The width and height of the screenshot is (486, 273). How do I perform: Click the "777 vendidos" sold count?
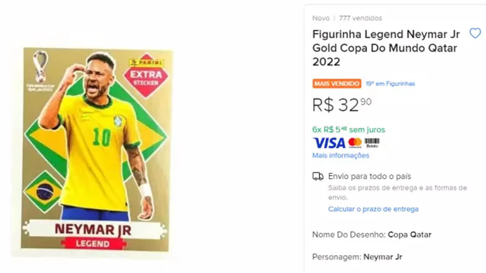pyautogui.click(x=360, y=18)
